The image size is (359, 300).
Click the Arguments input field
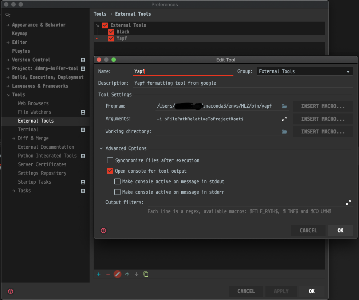tap(217, 119)
